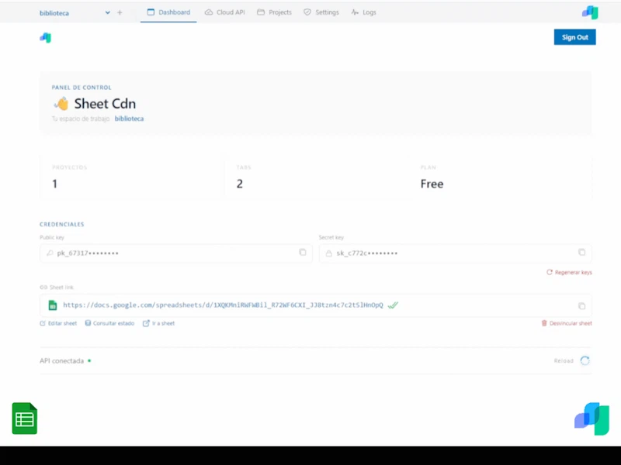The width and height of the screenshot is (621, 465).
Task: Click the green verified checkmark icon
Action: [x=393, y=305]
